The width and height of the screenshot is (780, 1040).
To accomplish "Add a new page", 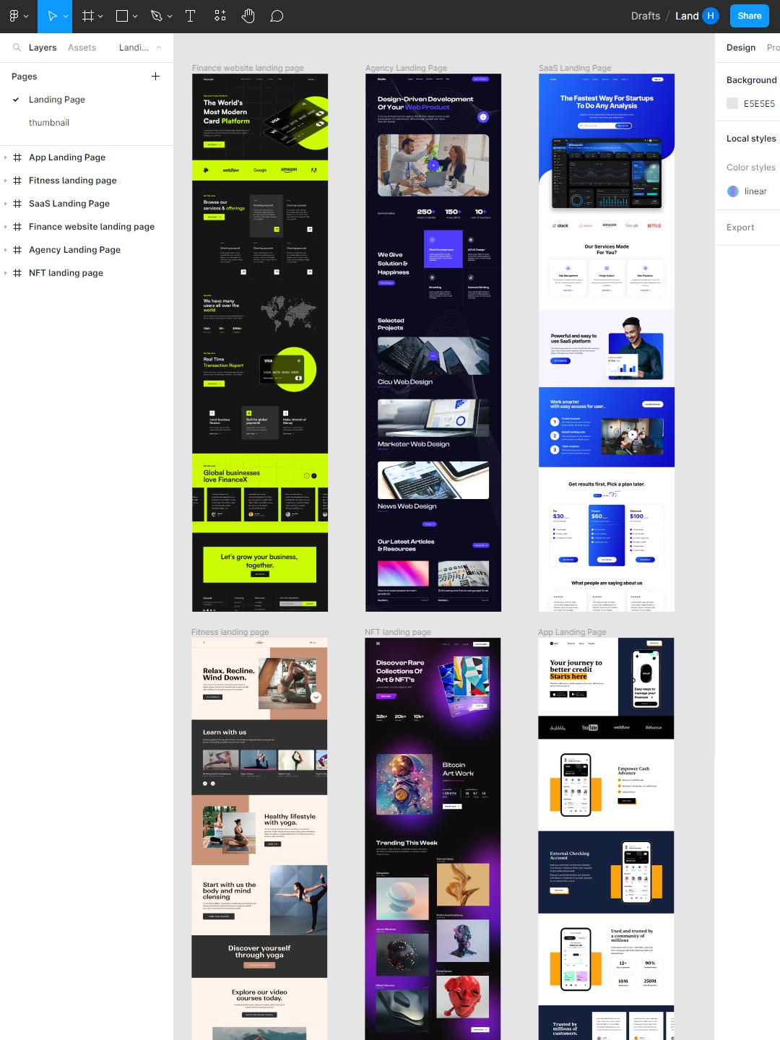I will coord(155,76).
